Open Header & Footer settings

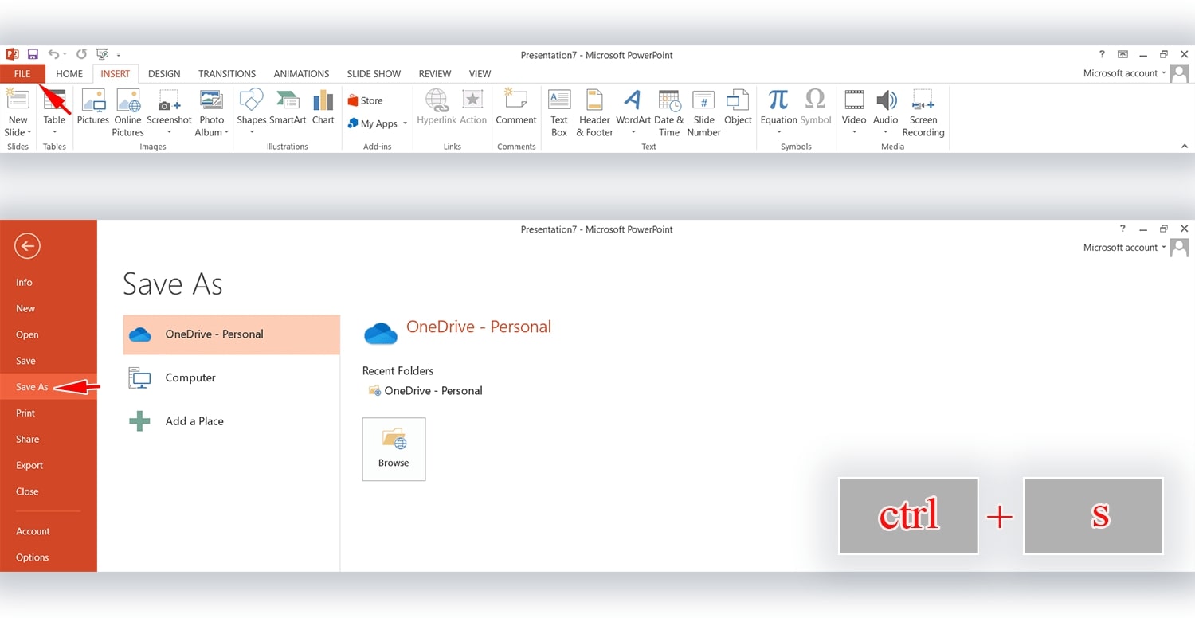(x=594, y=113)
